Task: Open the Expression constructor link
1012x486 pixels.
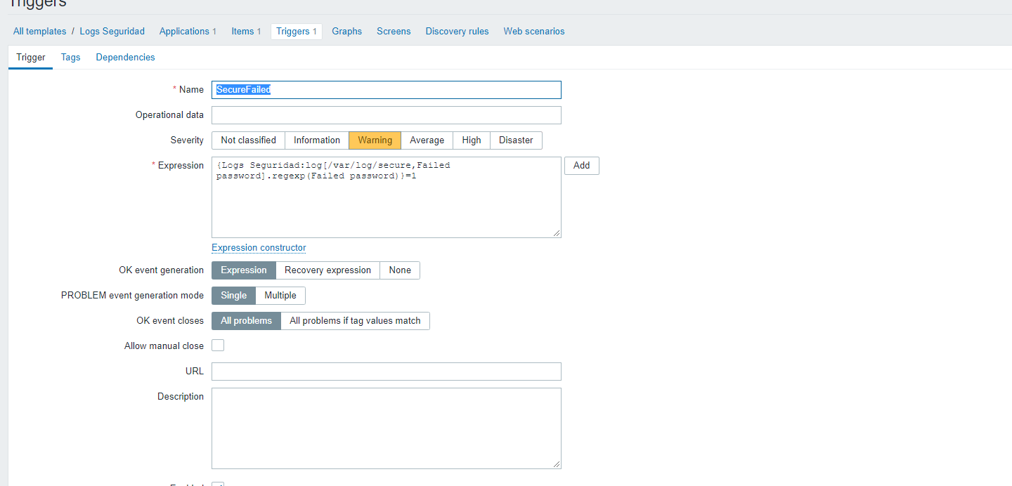Action: coord(259,247)
